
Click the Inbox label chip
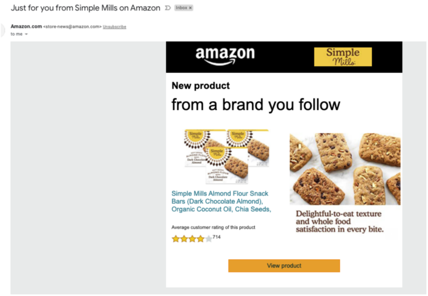pos(181,8)
